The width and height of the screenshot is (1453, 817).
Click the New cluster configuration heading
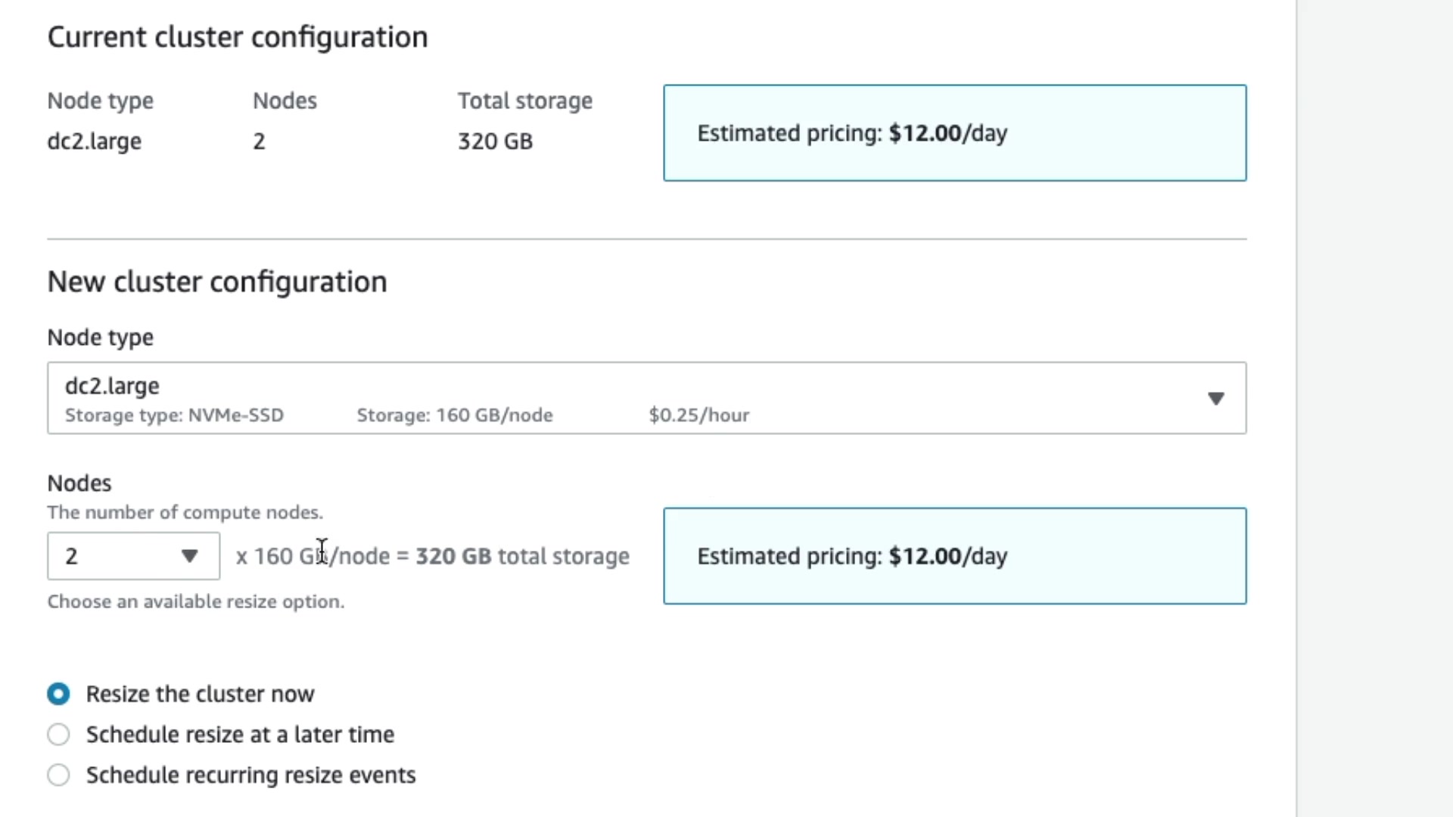[217, 282]
